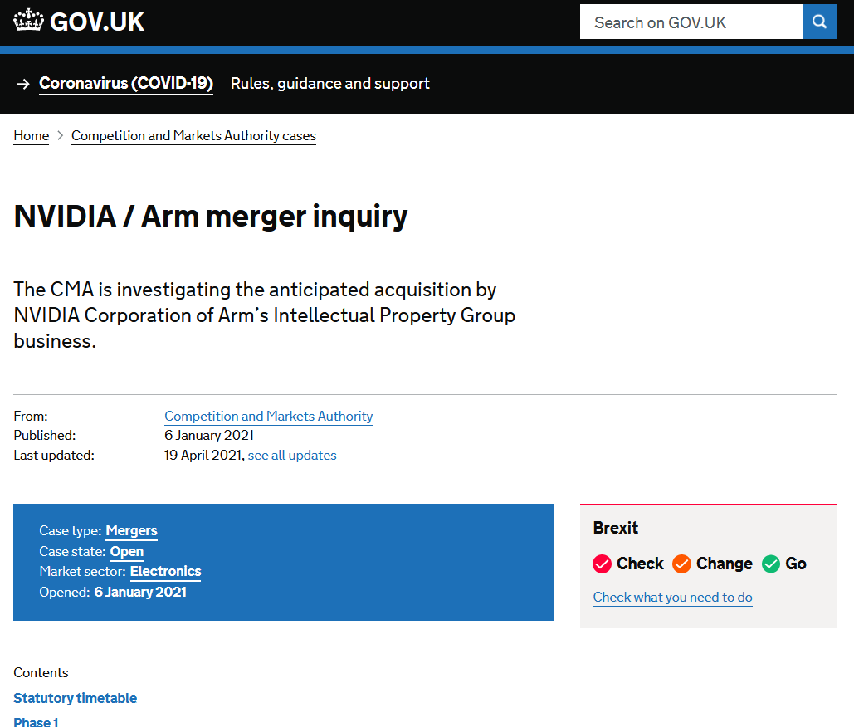Open the Coronavirus (COVID-19) link
Screen dimensions: 854x727
(126, 84)
